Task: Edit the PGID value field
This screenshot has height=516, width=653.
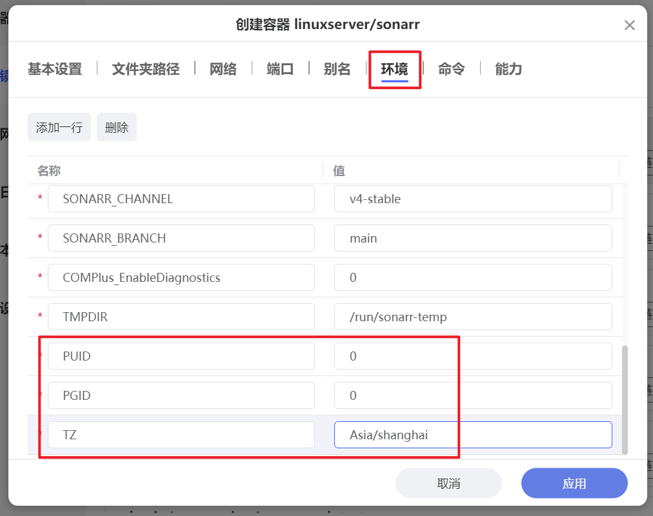Action: [x=473, y=395]
